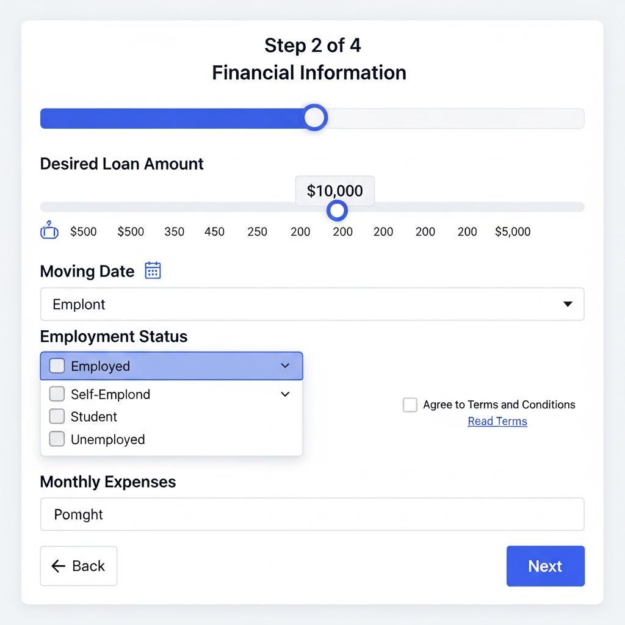Click the Next button
The height and width of the screenshot is (625, 625).
(545, 566)
